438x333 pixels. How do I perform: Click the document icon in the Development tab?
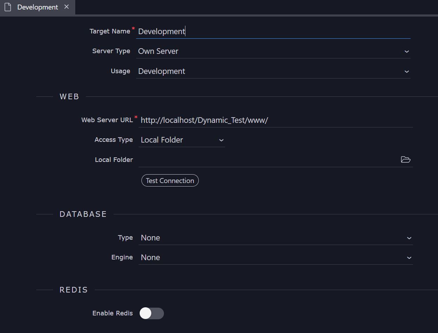(x=8, y=7)
